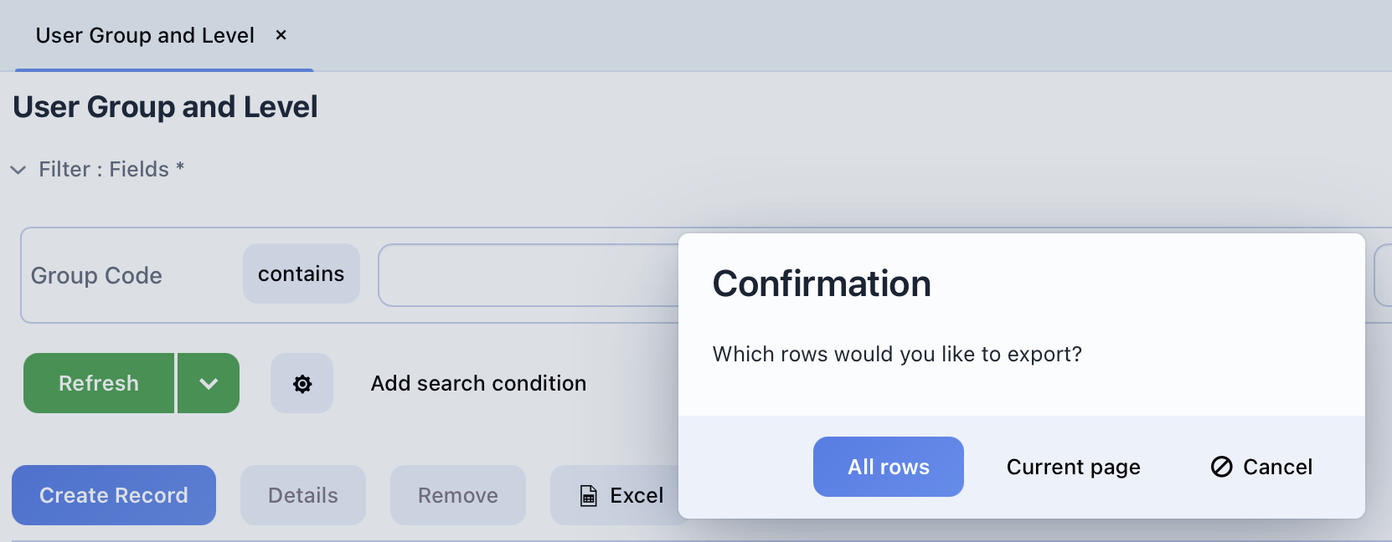Open the Details of selected record
Screen dimensions: 1392x542
[302, 495]
